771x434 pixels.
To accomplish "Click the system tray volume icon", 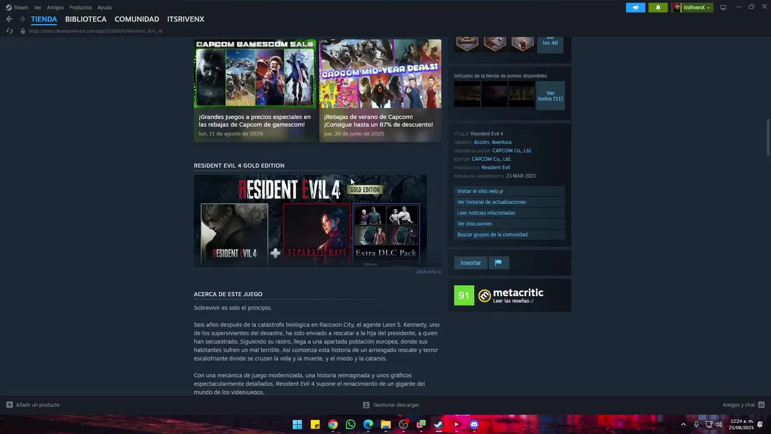I will 719,424.
